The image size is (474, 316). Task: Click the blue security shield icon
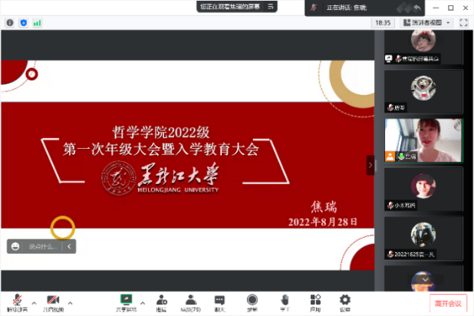point(23,23)
